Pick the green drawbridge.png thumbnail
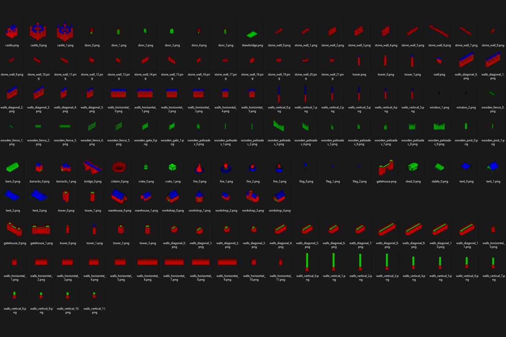506x337 pixels. pyautogui.click(x=252, y=34)
